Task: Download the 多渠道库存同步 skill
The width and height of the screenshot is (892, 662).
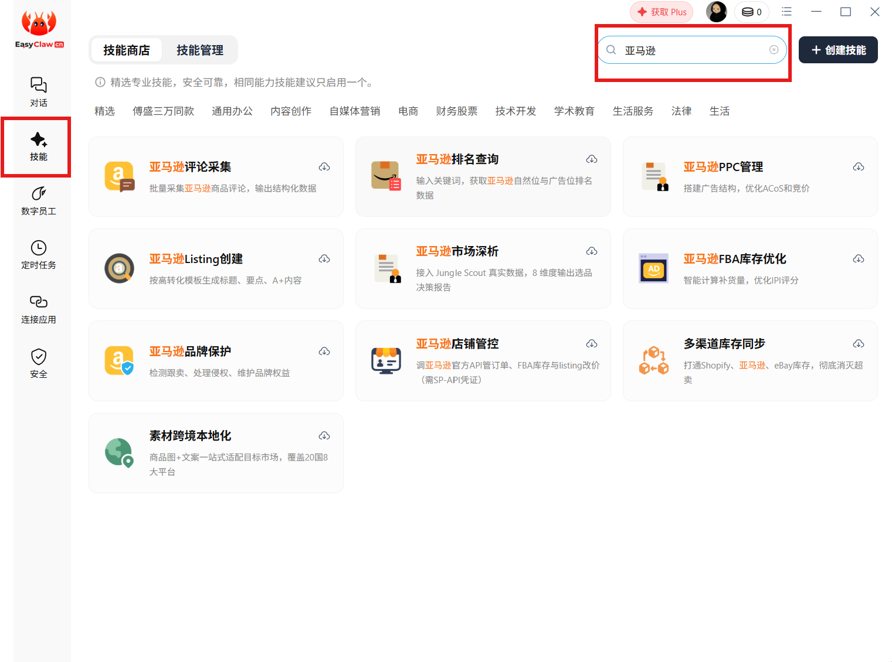Action: tap(859, 344)
